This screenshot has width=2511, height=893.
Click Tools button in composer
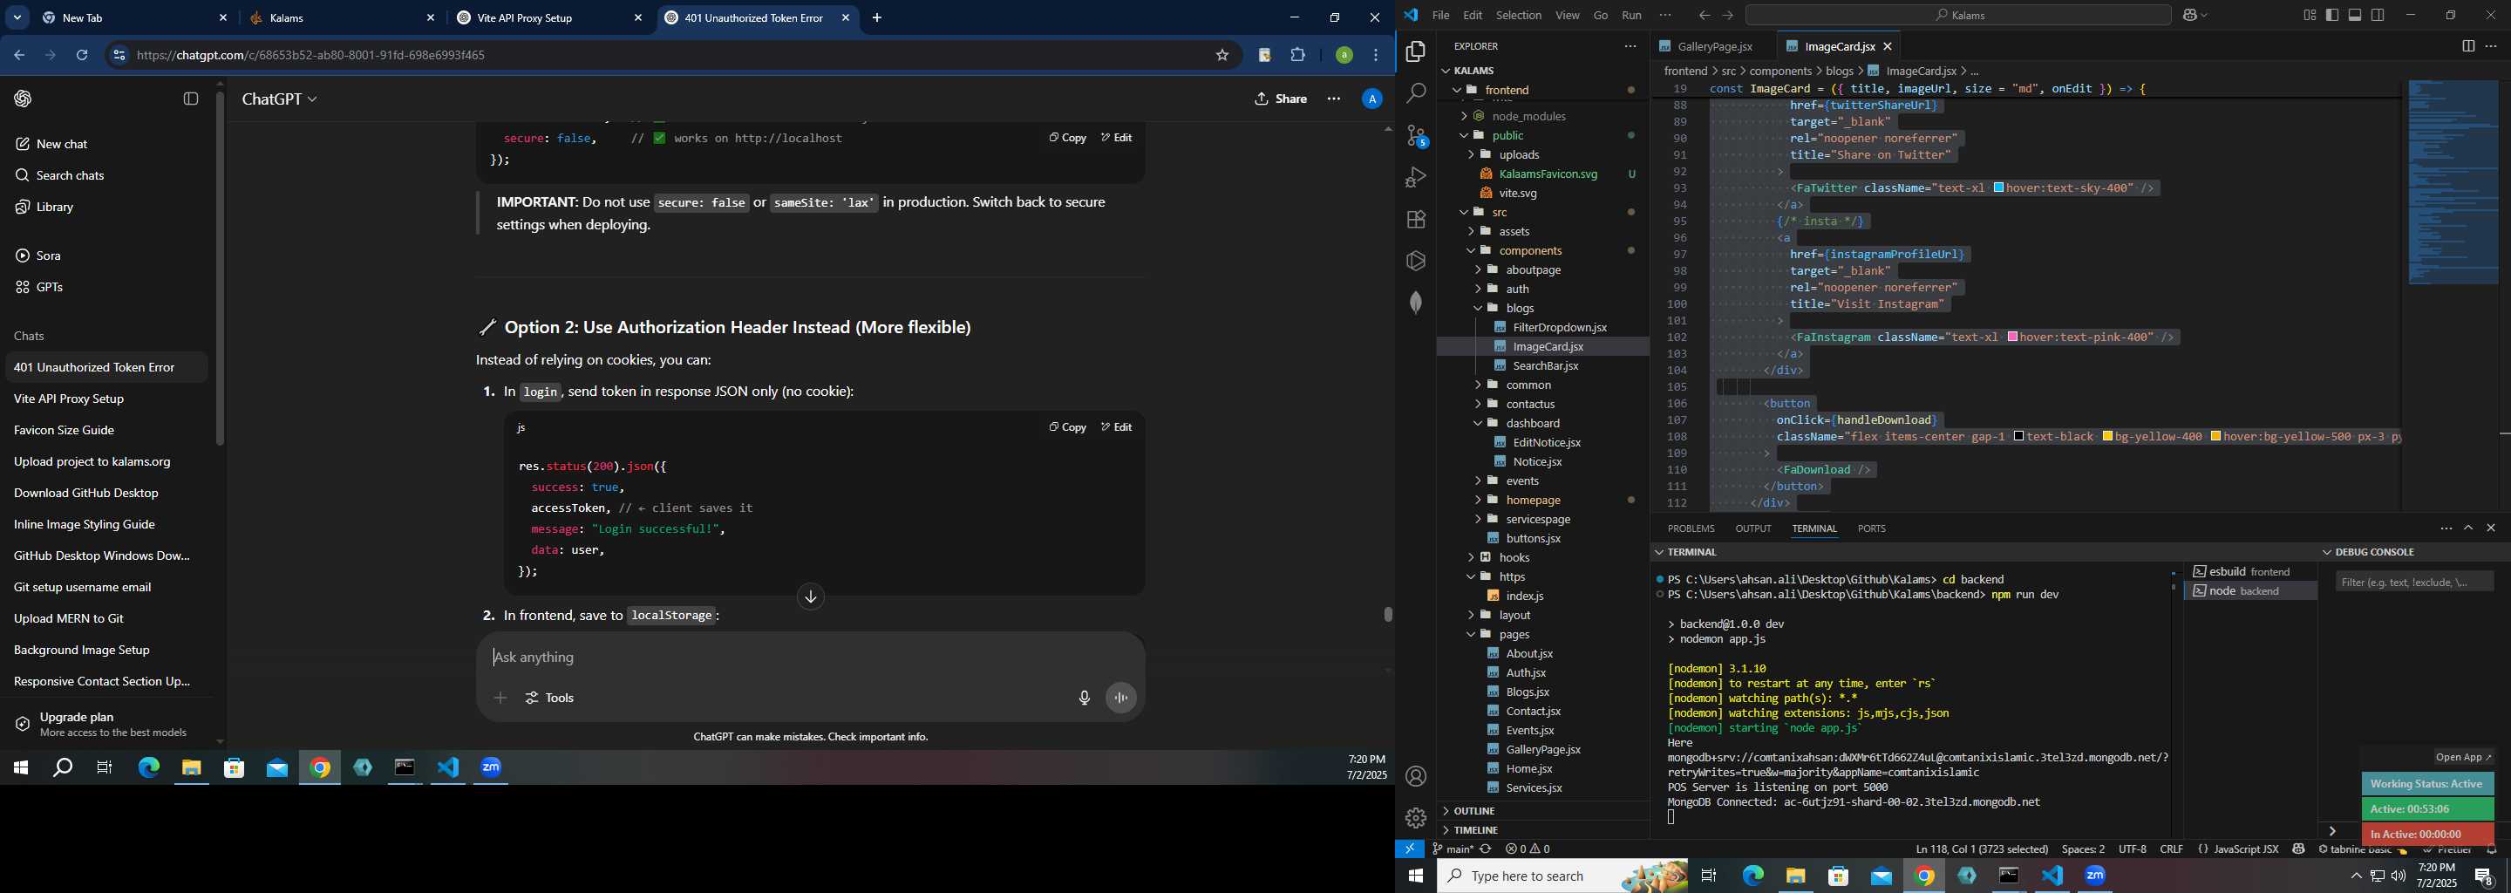coord(550,698)
